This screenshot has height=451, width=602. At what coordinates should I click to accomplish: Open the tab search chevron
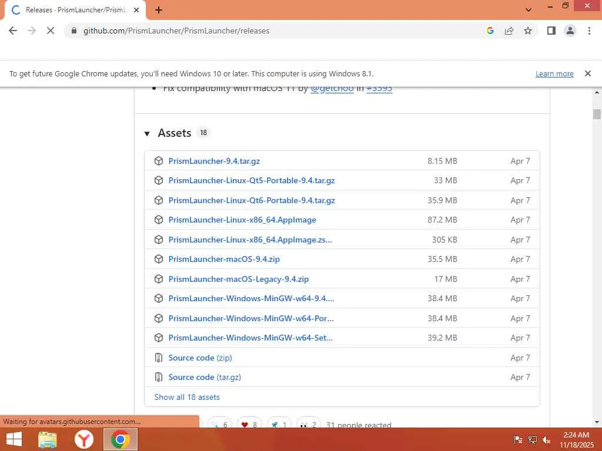(x=529, y=10)
